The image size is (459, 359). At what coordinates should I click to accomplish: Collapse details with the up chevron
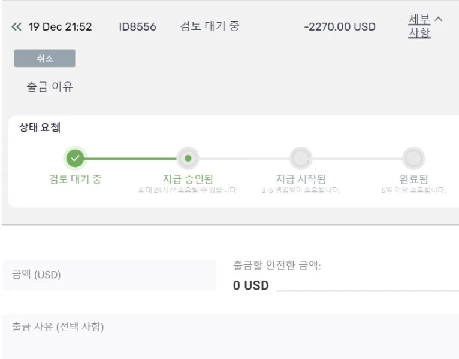(438, 20)
